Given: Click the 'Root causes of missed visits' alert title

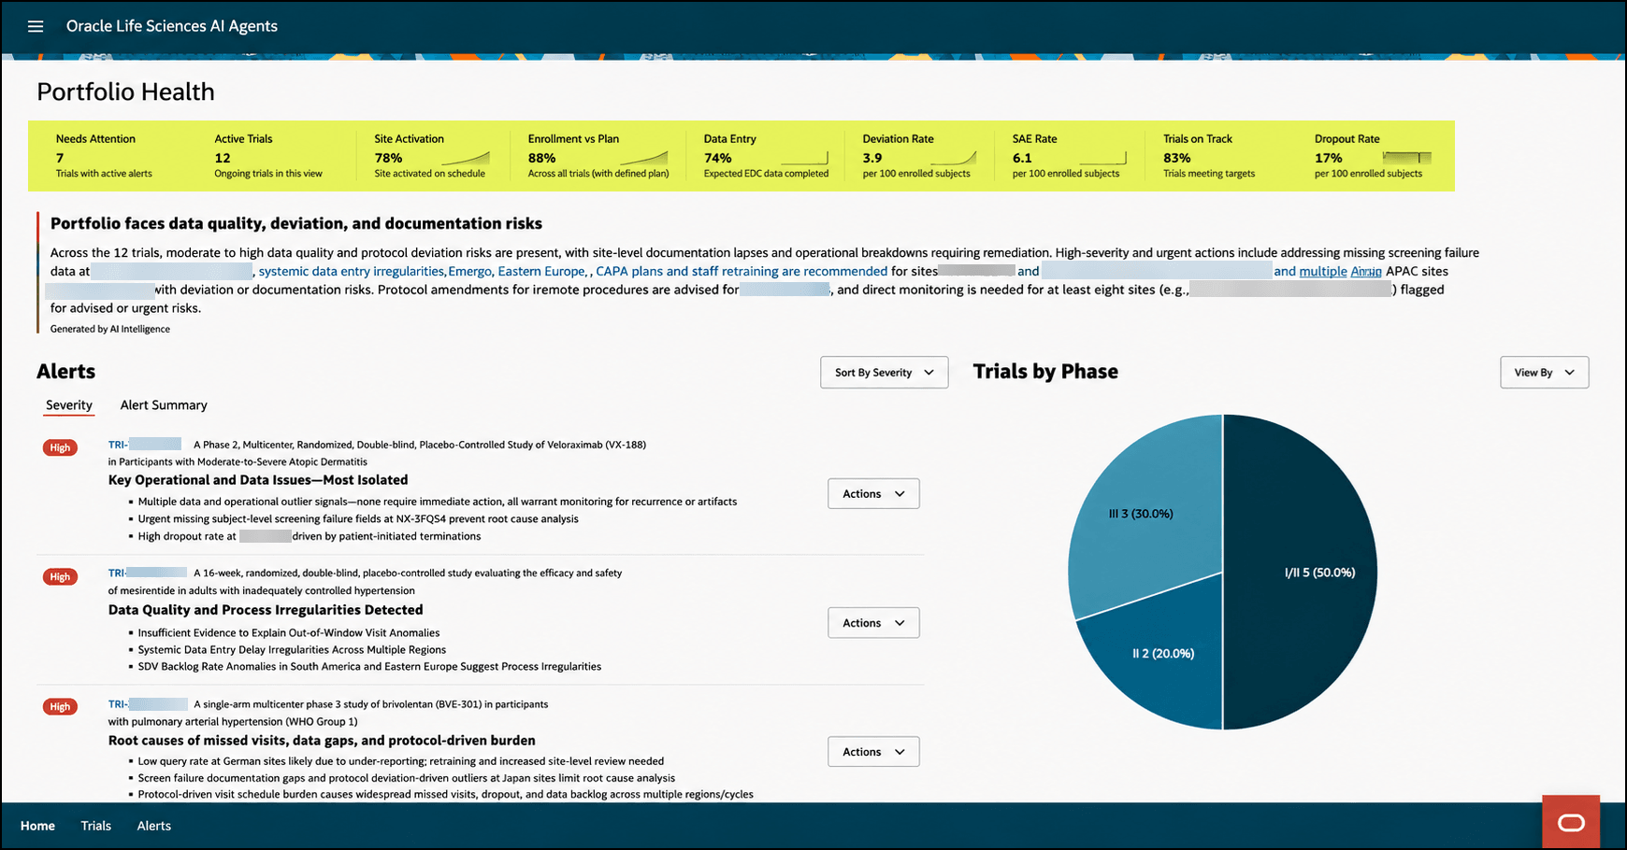Looking at the screenshot, I should click(322, 741).
